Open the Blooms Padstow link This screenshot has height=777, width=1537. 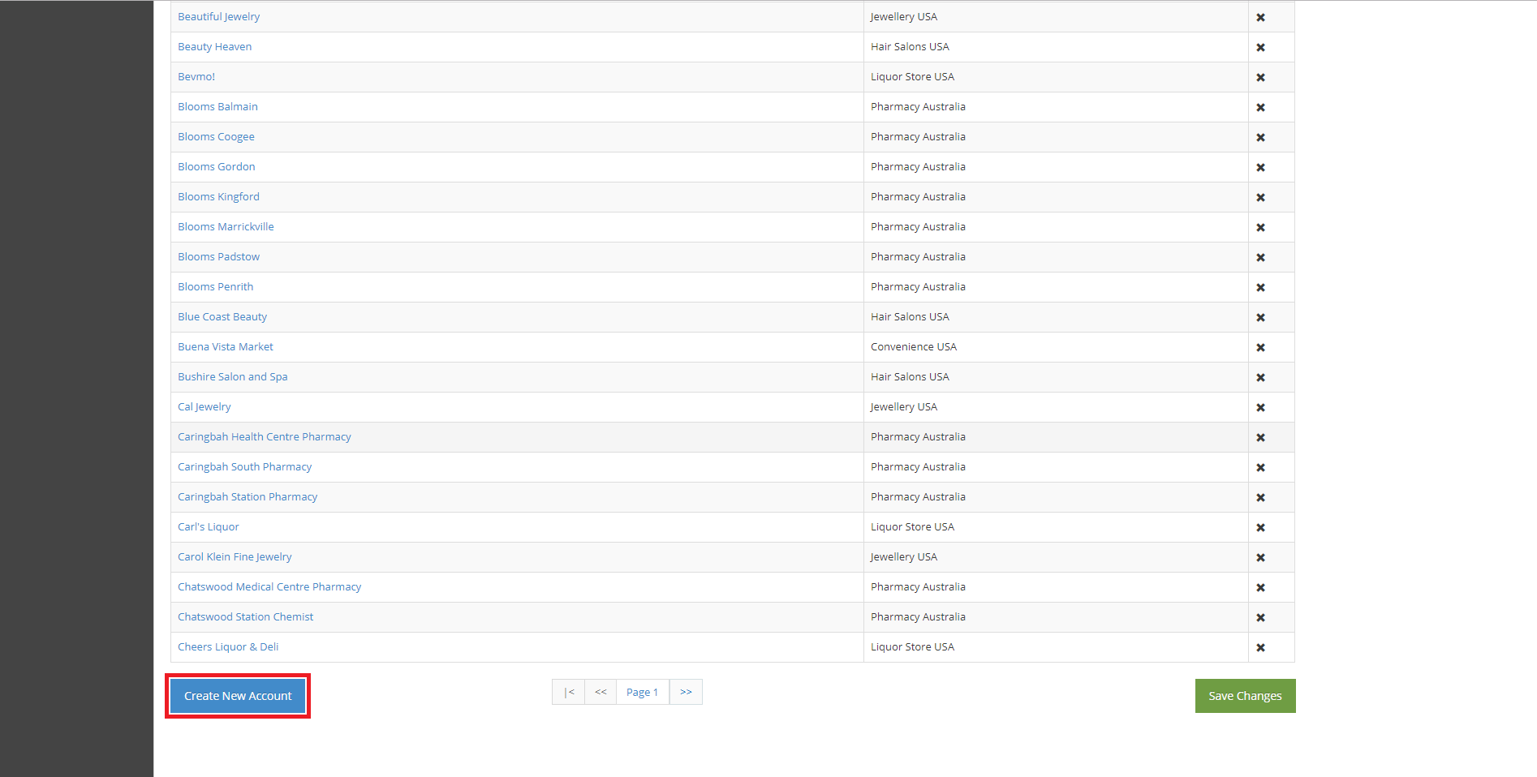click(x=219, y=256)
